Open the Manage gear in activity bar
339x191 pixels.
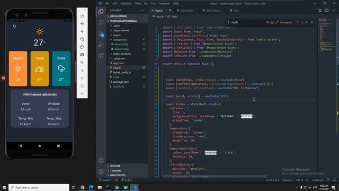pos(101,171)
